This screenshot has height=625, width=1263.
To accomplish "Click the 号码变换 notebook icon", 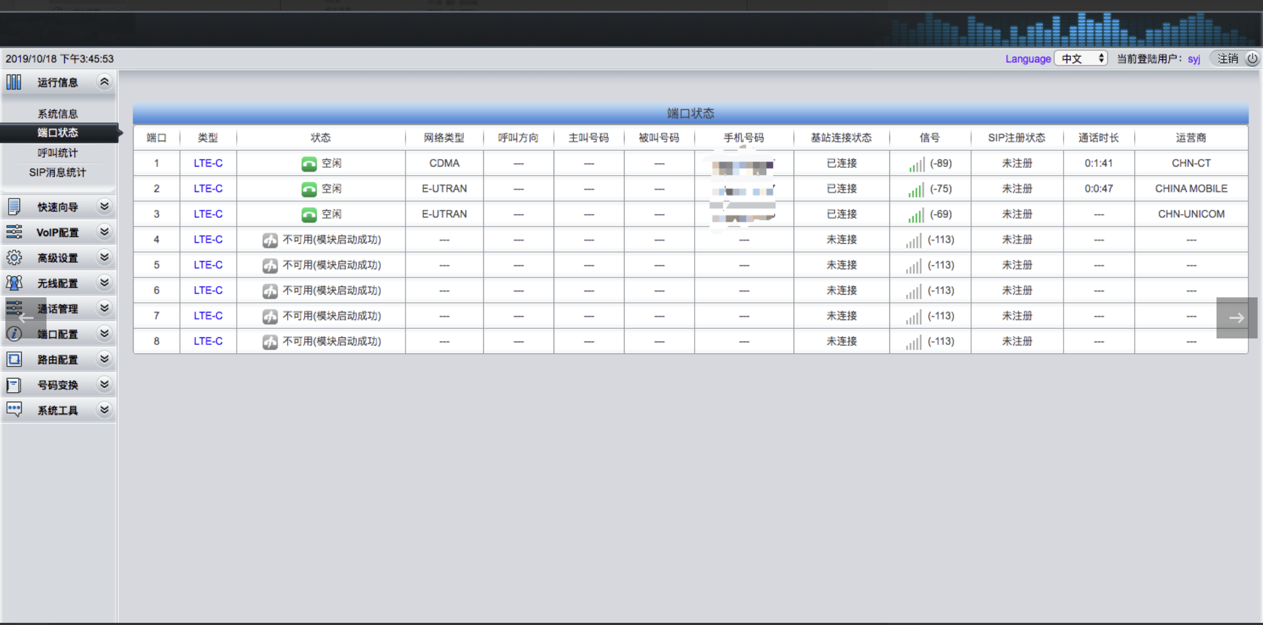I will (14, 384).
